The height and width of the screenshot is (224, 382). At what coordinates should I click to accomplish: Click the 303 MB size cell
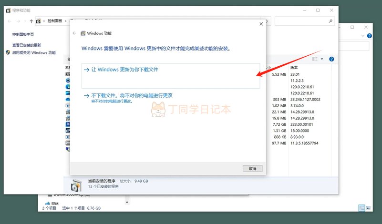click(x=279, y=99)
